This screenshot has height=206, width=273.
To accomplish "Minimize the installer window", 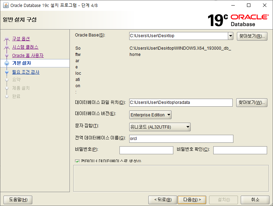I will (x=233, y=5).
